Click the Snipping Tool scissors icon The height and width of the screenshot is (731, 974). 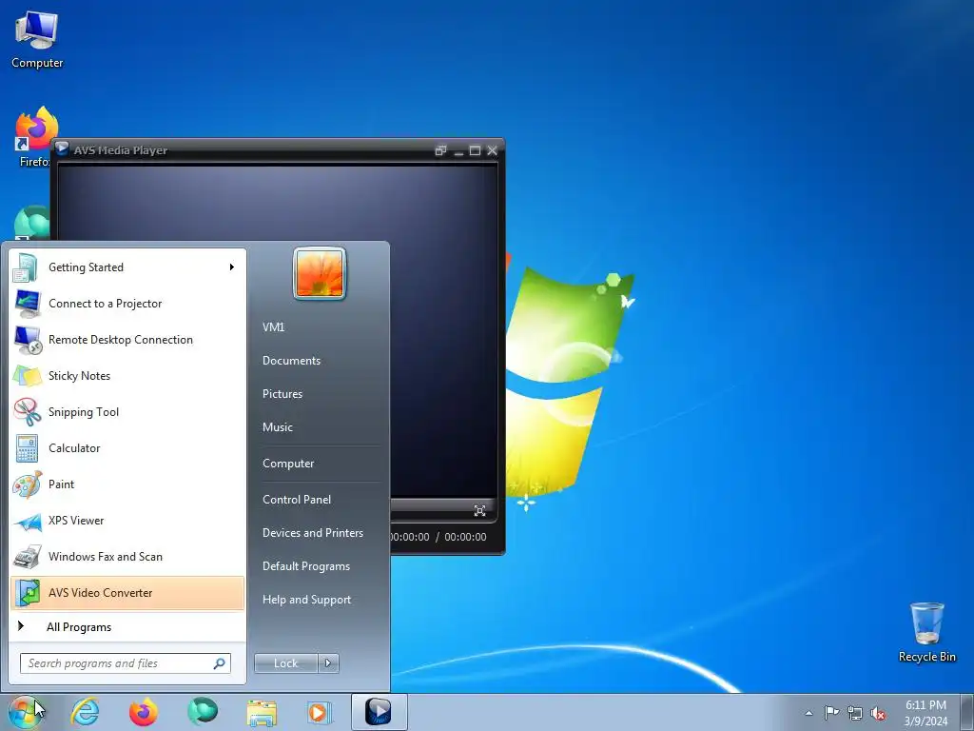28,411
